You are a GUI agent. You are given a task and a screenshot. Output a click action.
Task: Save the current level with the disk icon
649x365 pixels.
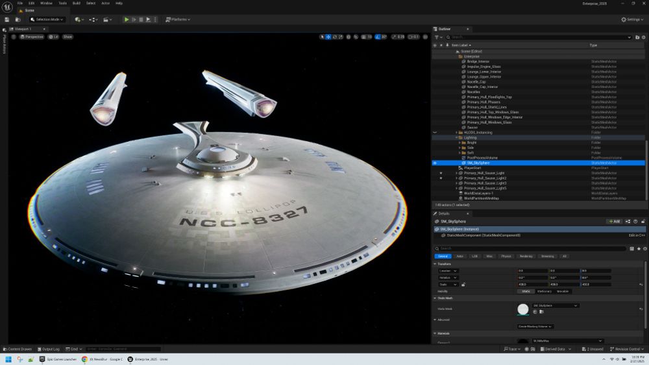(7, 19)
